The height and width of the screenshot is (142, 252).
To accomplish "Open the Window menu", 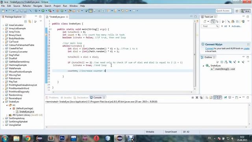I will [74, 6].
